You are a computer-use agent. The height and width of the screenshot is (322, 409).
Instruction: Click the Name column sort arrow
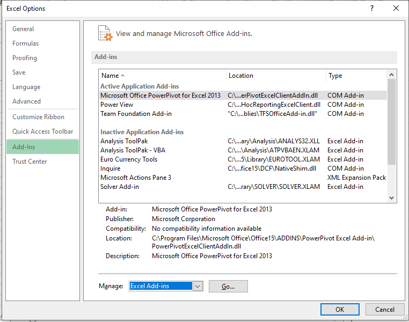[x=122, y=75]
